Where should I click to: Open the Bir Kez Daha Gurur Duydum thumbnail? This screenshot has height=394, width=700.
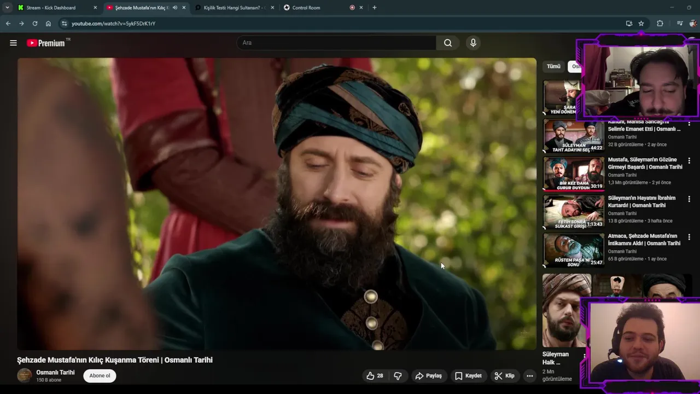click(573, 174)
